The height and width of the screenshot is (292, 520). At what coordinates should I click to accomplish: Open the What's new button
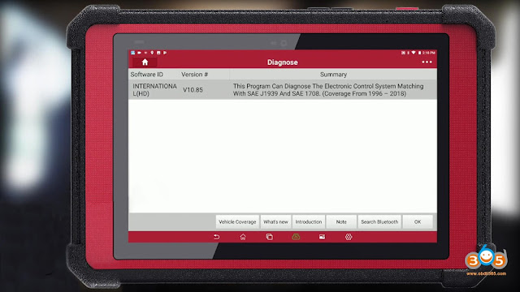275,221
